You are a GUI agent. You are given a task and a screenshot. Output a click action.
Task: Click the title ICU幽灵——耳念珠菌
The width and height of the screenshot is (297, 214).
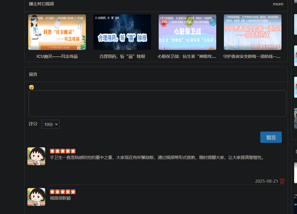(57, 56)
